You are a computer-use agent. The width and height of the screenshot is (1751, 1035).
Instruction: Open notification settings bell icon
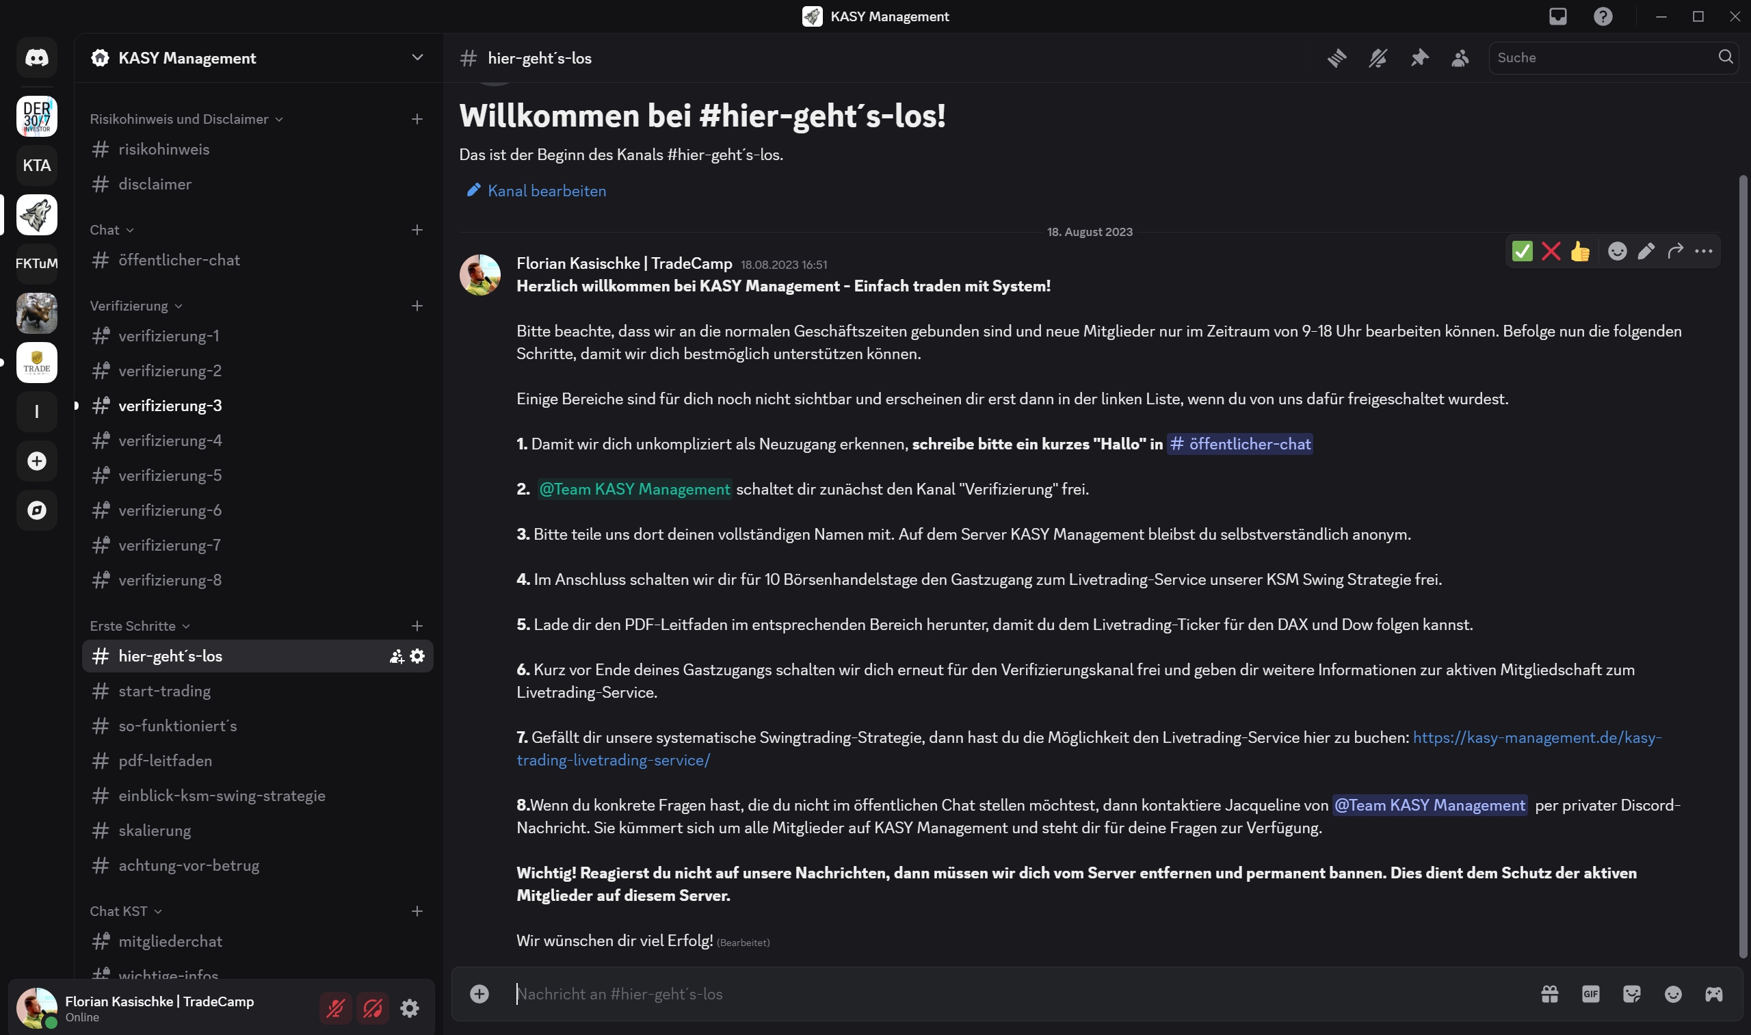point(1378,58)
